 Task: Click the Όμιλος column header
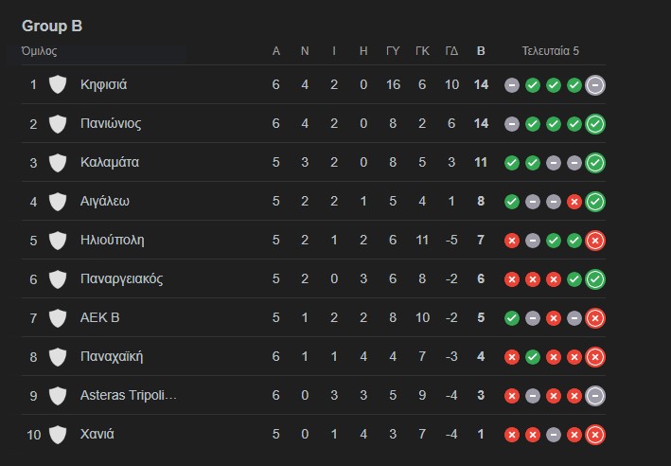click(39, 51)
